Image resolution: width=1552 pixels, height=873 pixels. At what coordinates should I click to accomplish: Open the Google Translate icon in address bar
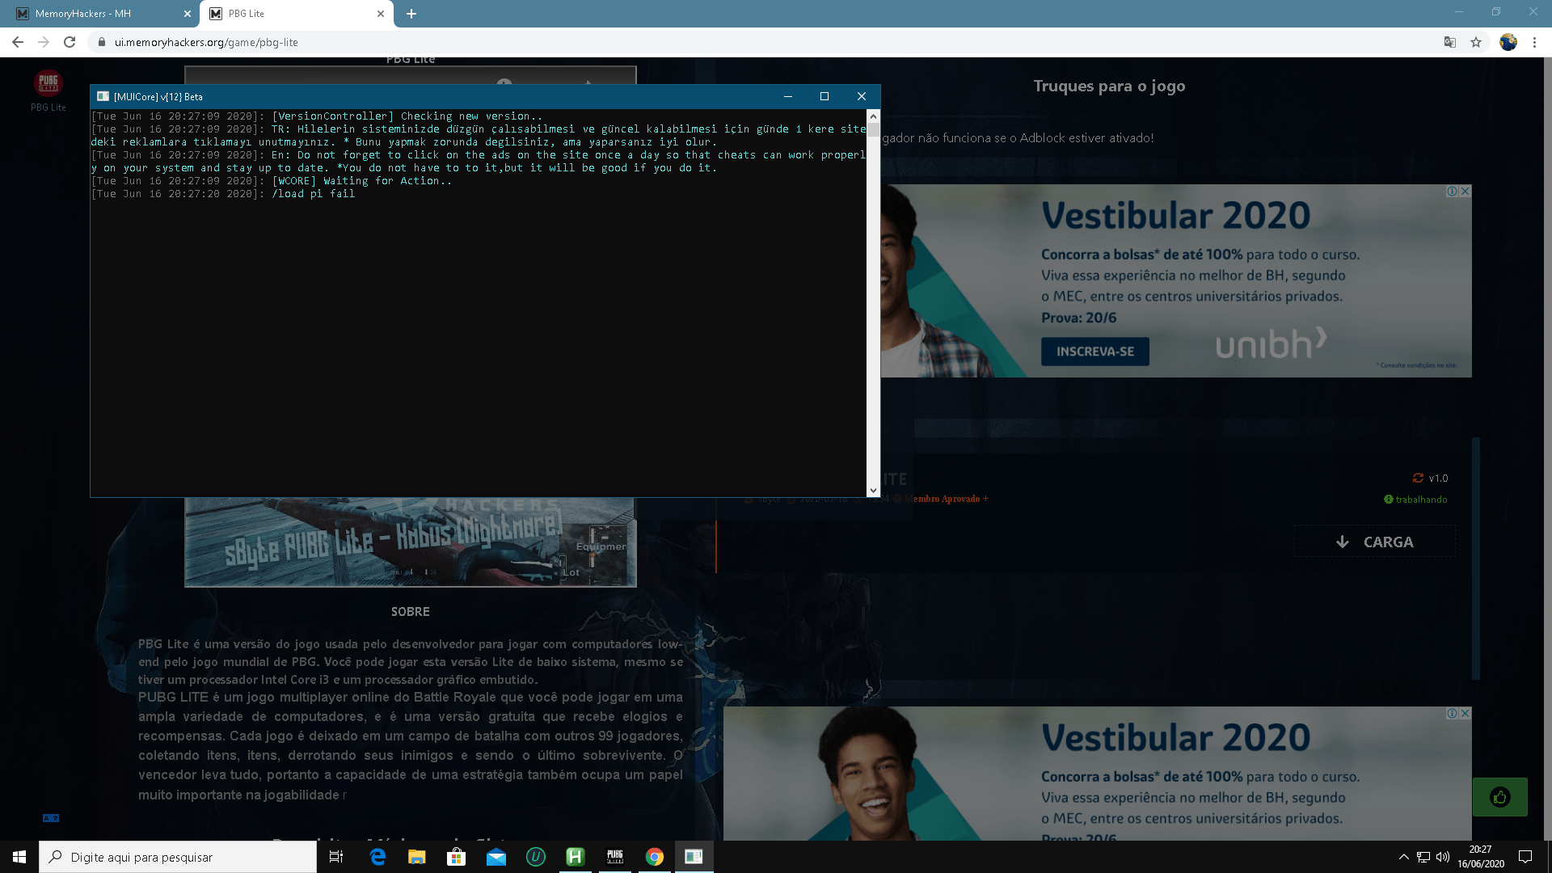(1450, 42)
